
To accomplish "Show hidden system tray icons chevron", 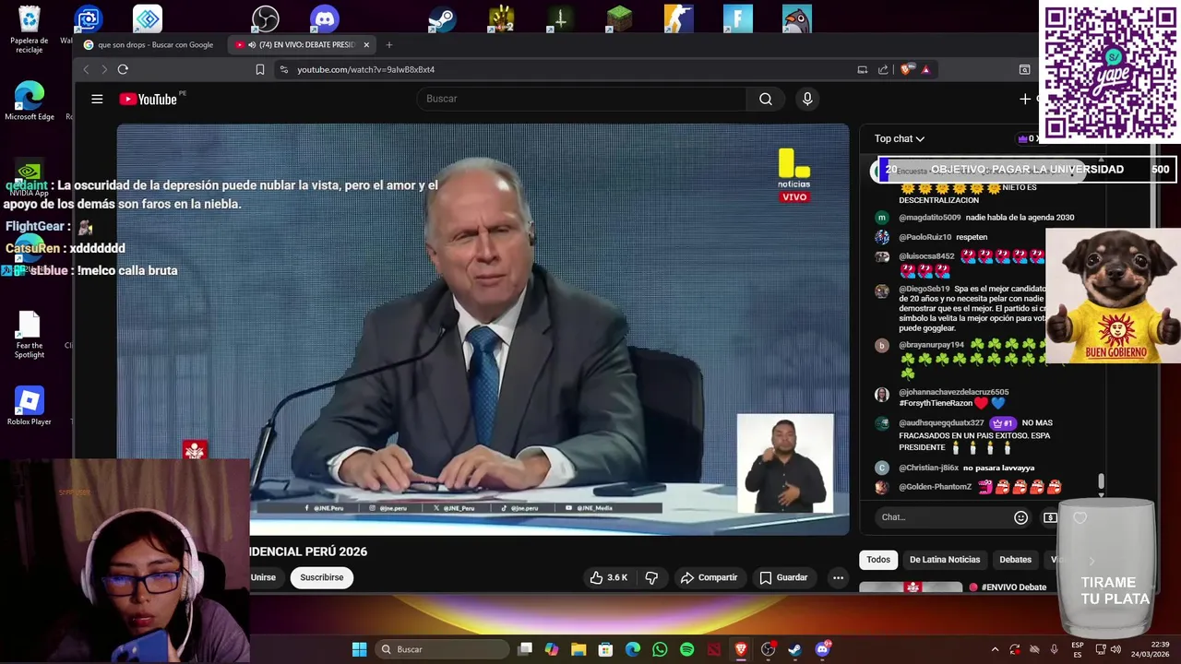I will point(995,649).
